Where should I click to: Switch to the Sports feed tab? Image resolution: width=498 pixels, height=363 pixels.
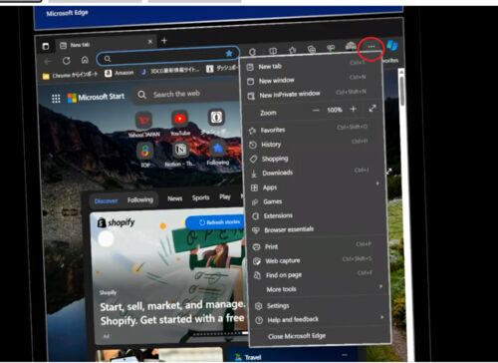click(201, 197)
